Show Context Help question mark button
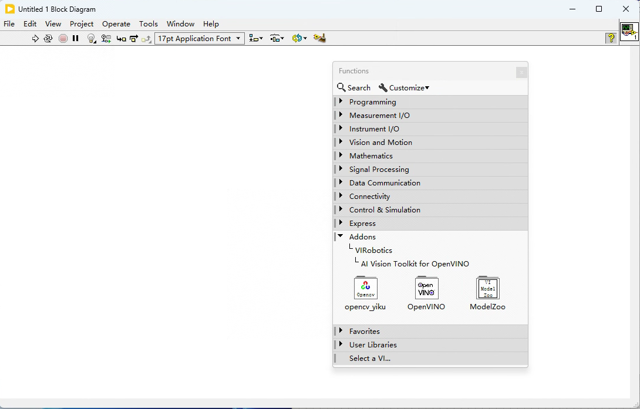 pyautogui.click(x=611, y=39)
